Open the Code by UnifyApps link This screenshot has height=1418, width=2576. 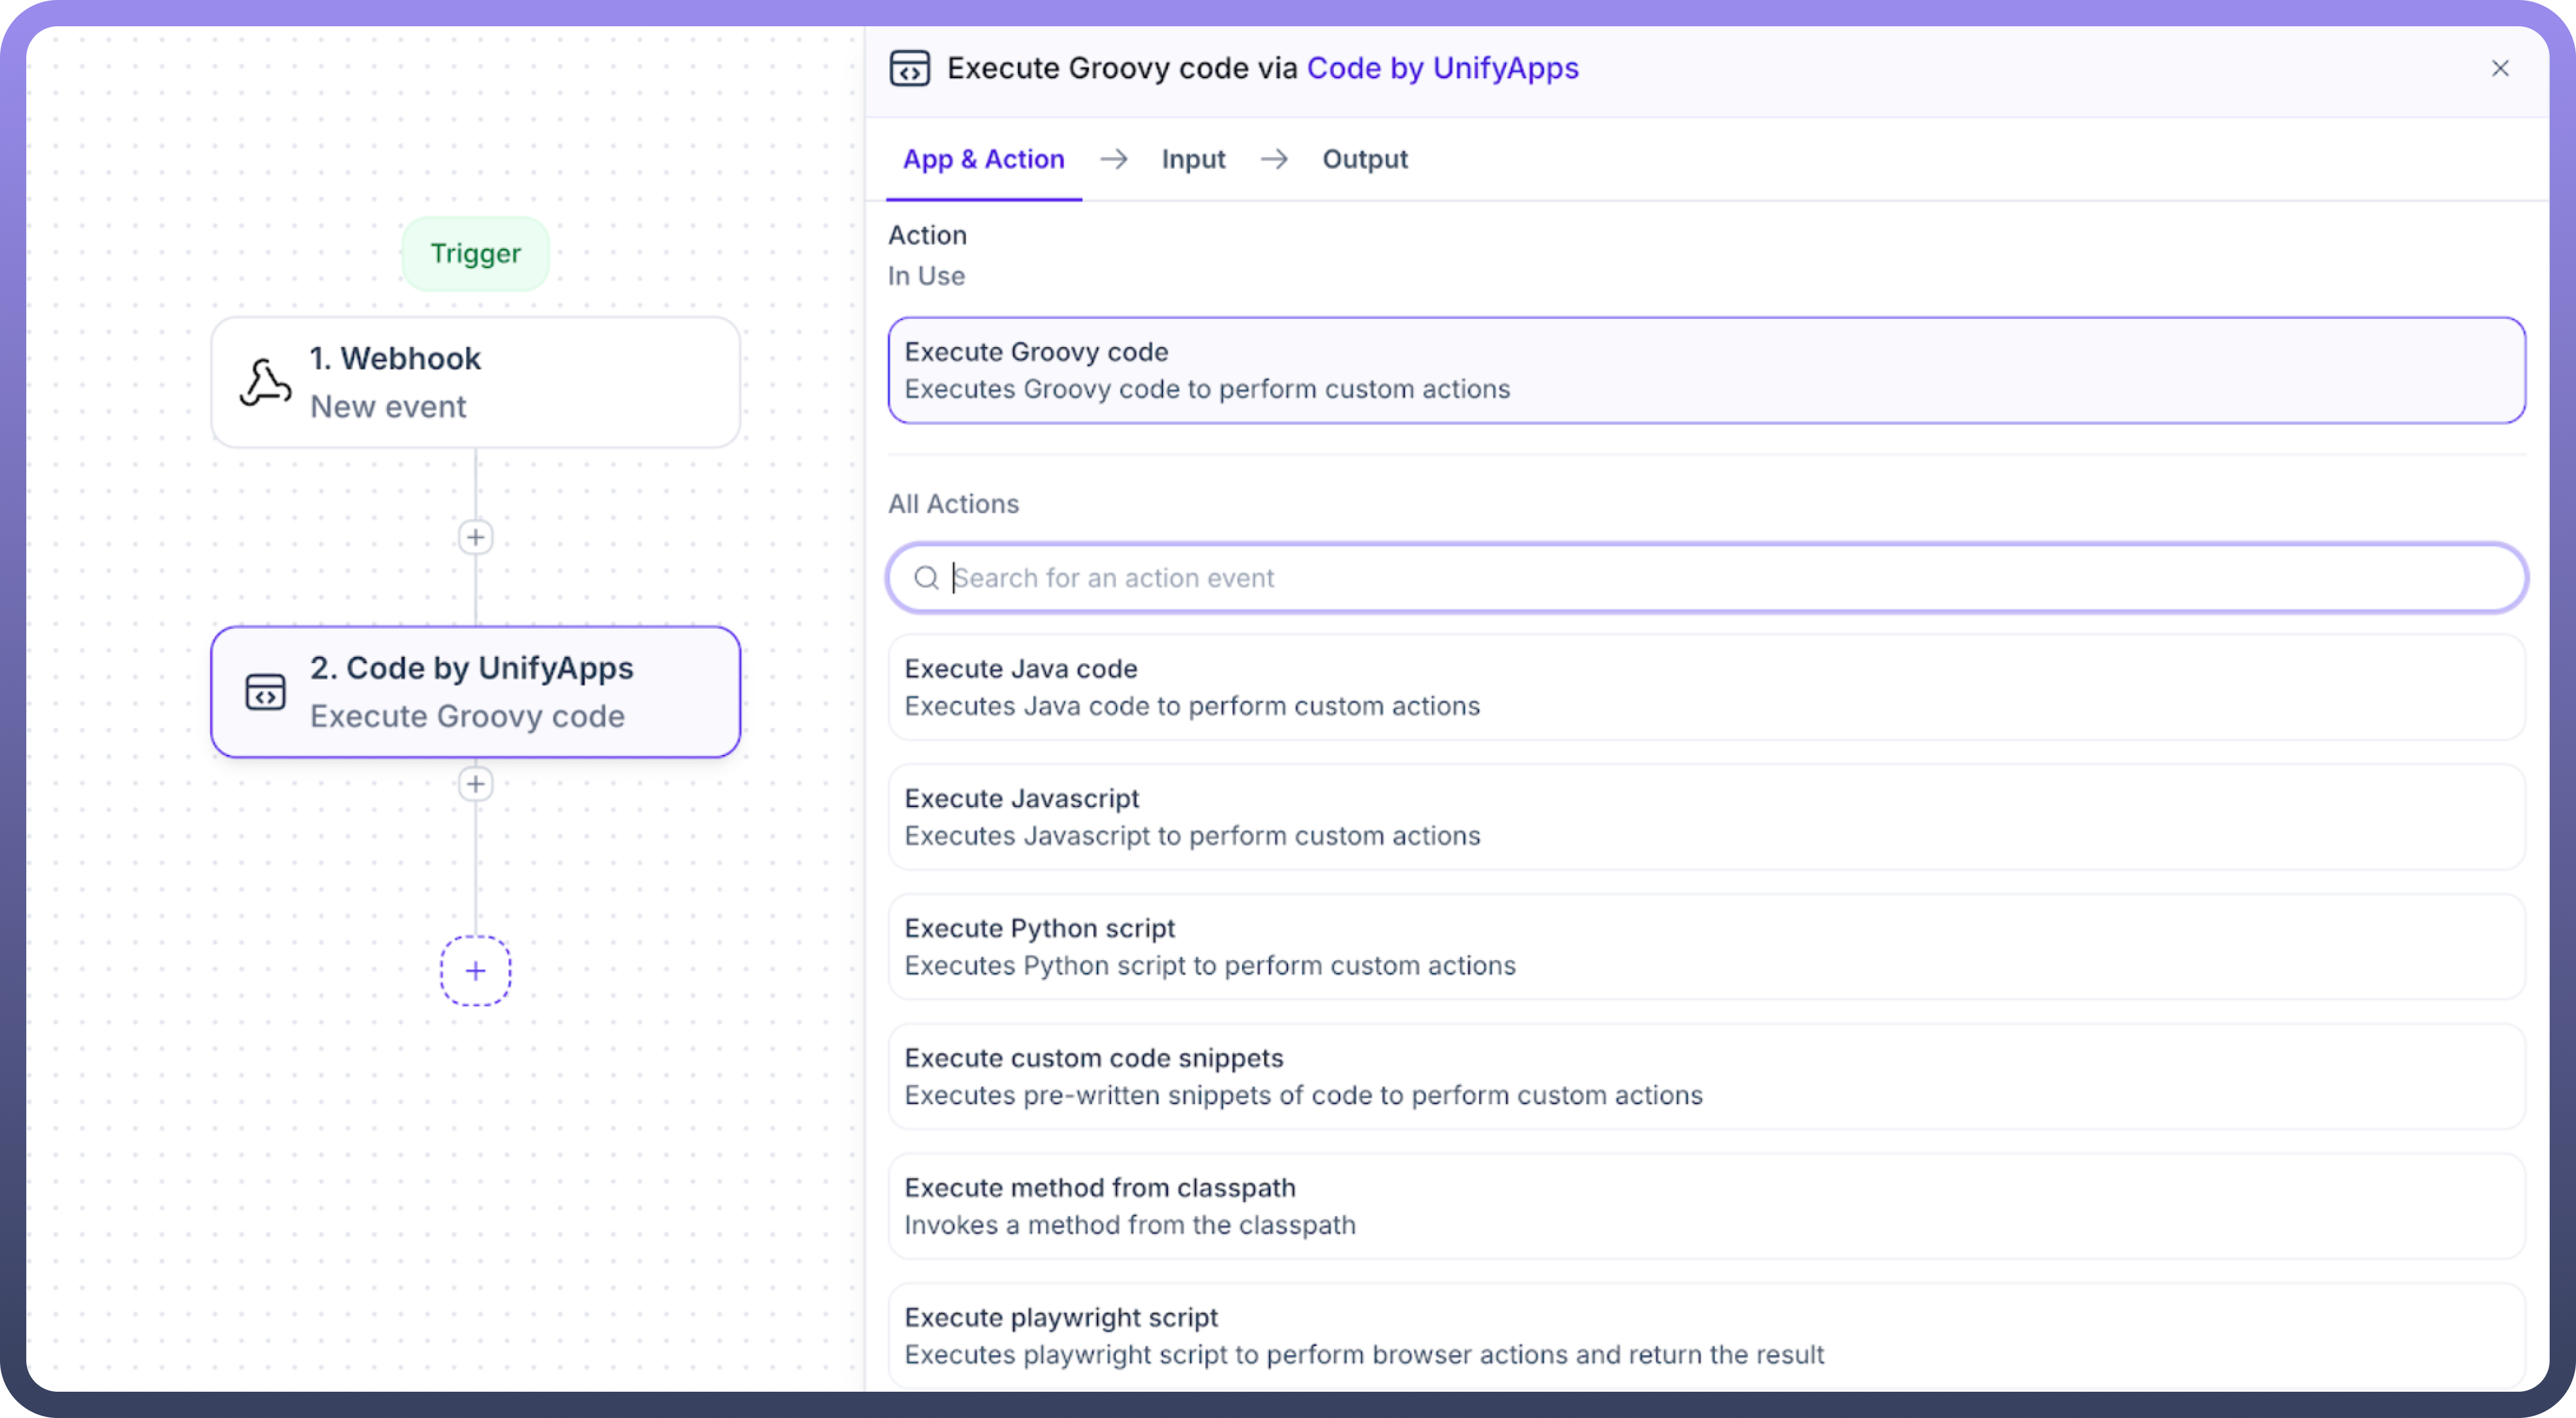click(x=1442, y=68)
